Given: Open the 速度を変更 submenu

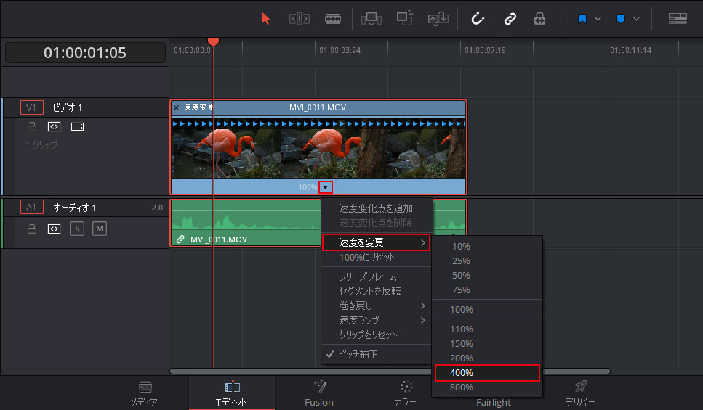Looking at the screenshot, I should tap(376, 242).
